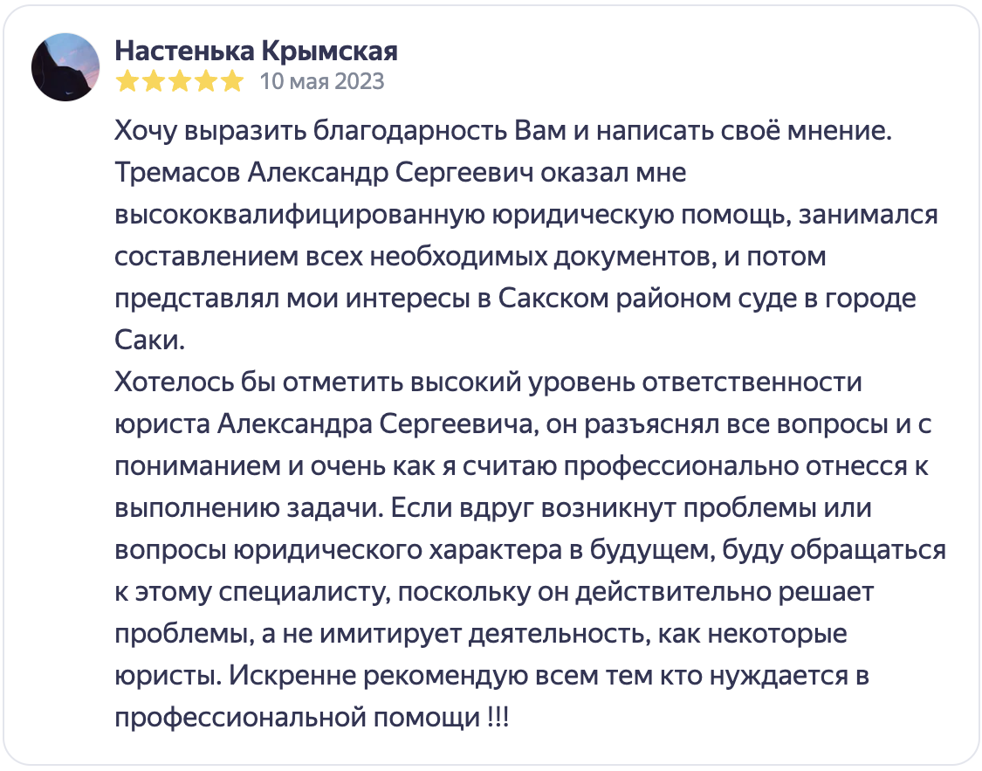This screenshot has height=771, width=982.
Task: Click the fourth yellow rating star
Action: [206, 81]
